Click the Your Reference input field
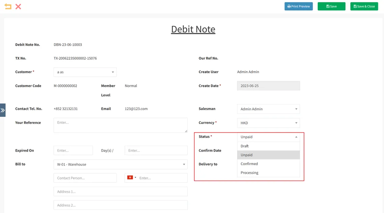This screenshot has height=213, width=384. [x=121, y=125]
